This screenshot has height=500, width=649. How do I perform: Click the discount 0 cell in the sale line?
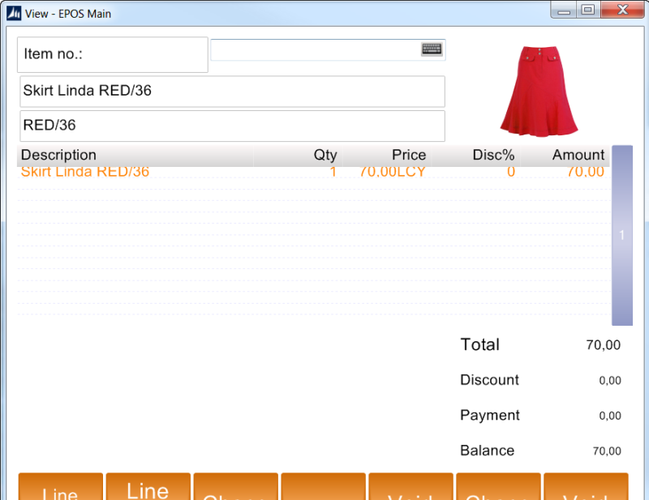click(511, 172)
